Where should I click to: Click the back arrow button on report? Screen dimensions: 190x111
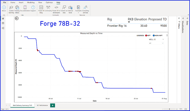pos(17,18)
